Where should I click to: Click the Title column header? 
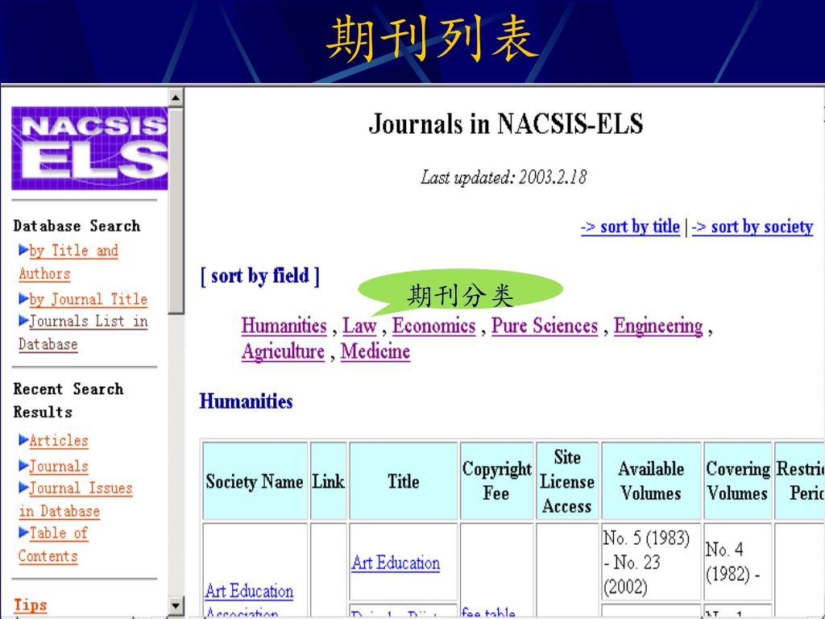pos(404,481)
